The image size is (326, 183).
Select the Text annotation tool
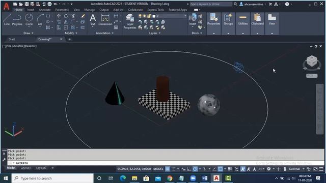click(93, 20)
